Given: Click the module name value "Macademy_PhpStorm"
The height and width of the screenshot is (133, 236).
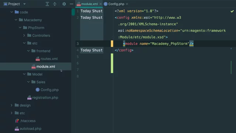Looking at the screenshot, I should pyautogui.click(x=170, y=44).
